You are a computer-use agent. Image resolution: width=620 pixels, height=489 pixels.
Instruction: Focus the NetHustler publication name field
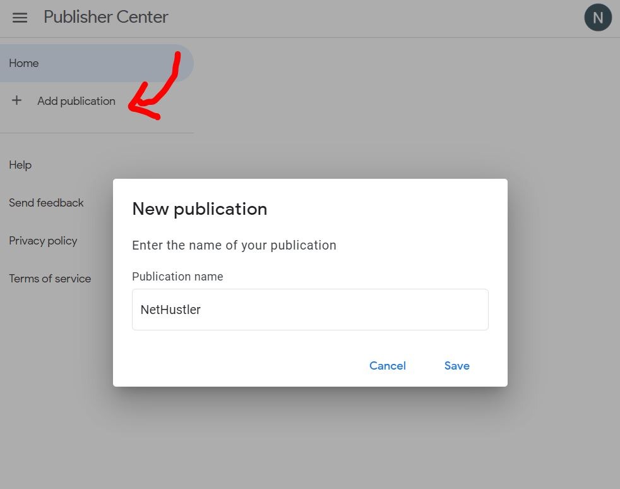click(x=341, y=310)
